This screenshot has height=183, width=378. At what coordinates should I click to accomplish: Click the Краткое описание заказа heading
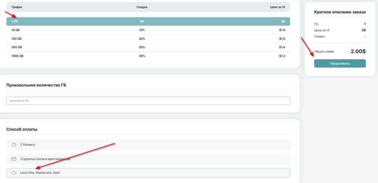(x=340, y=12)
